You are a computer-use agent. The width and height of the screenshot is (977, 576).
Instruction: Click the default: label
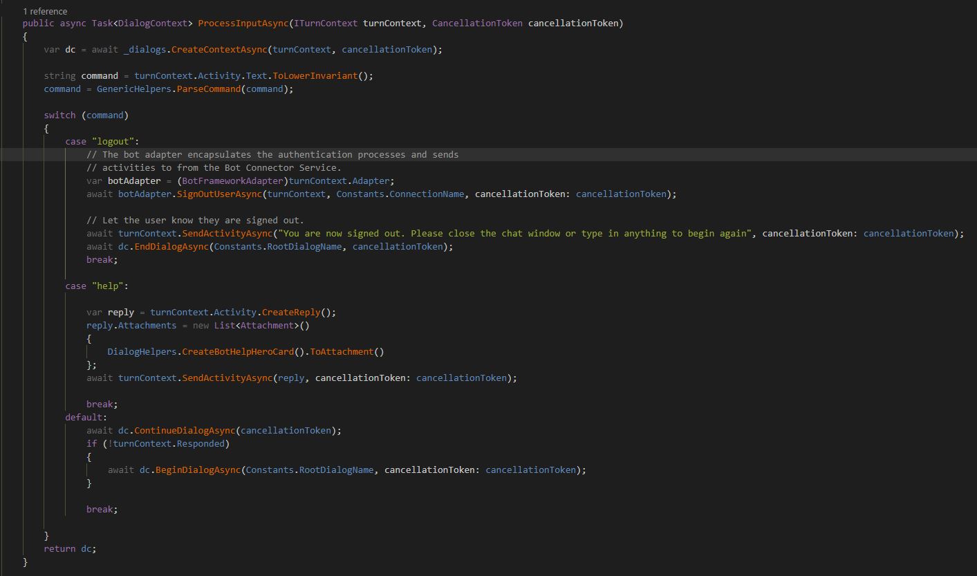[x=86, y=417]
